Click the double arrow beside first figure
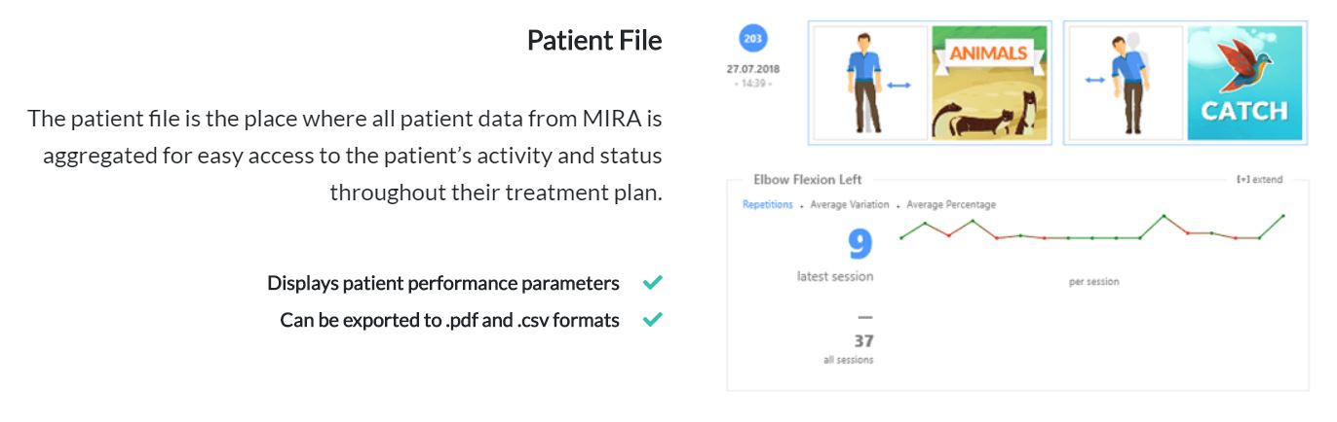 tap(898, 86)
